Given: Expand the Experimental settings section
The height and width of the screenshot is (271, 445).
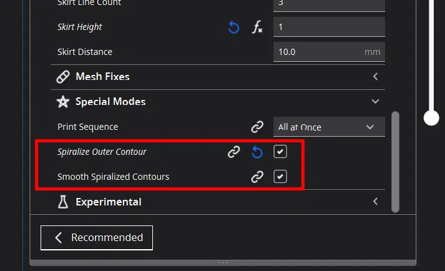Looking at the screenshot, I should 375,202.
